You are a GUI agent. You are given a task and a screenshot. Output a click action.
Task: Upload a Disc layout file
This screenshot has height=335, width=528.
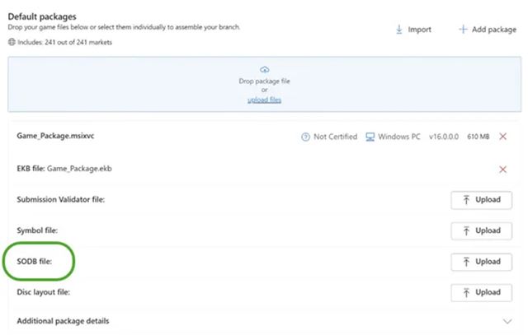[x=482, y=293]
